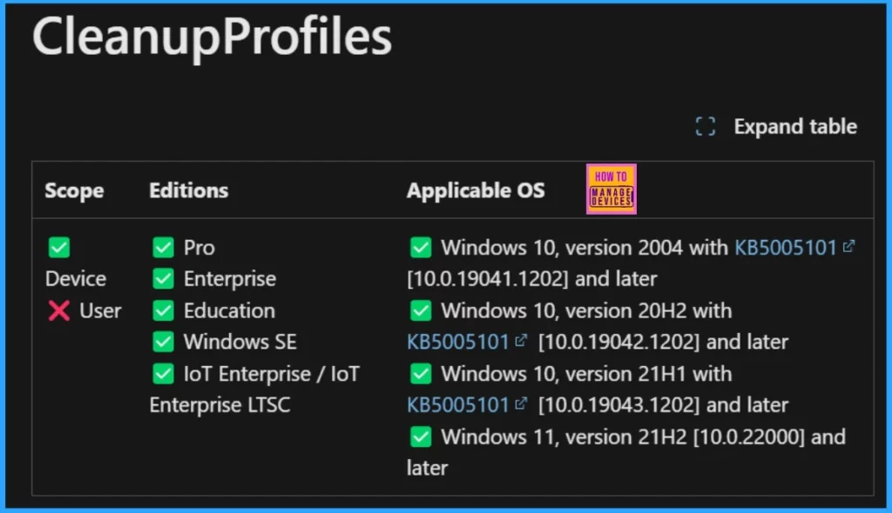892x513 pixels.
Task: Click the Scope column header
Action: 75,190
